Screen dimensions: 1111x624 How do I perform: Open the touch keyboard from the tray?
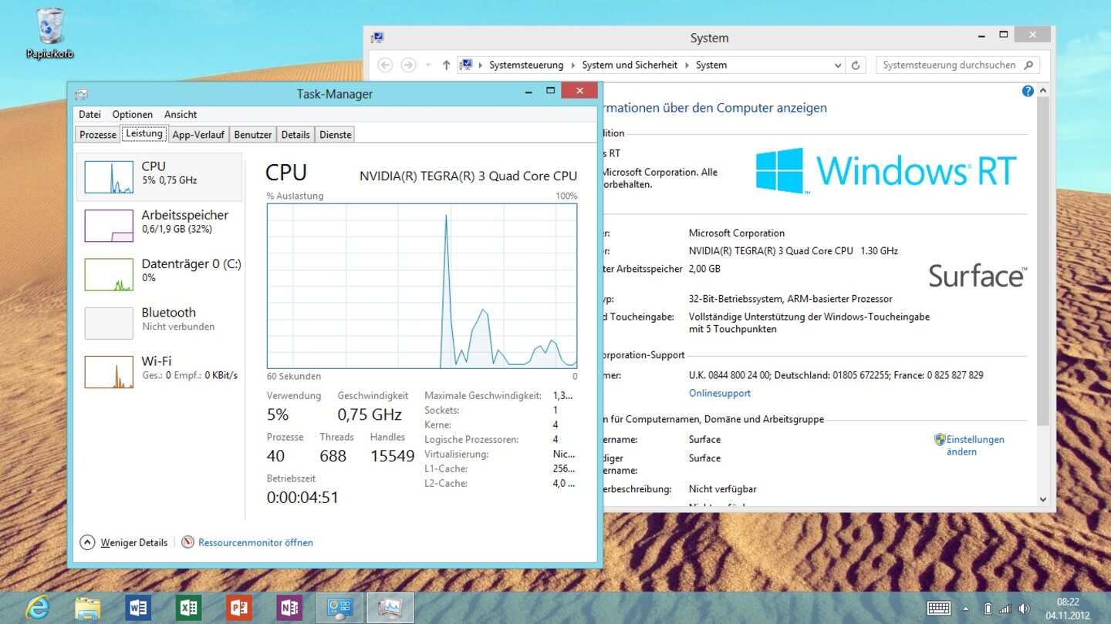click(x=938, y=608)
